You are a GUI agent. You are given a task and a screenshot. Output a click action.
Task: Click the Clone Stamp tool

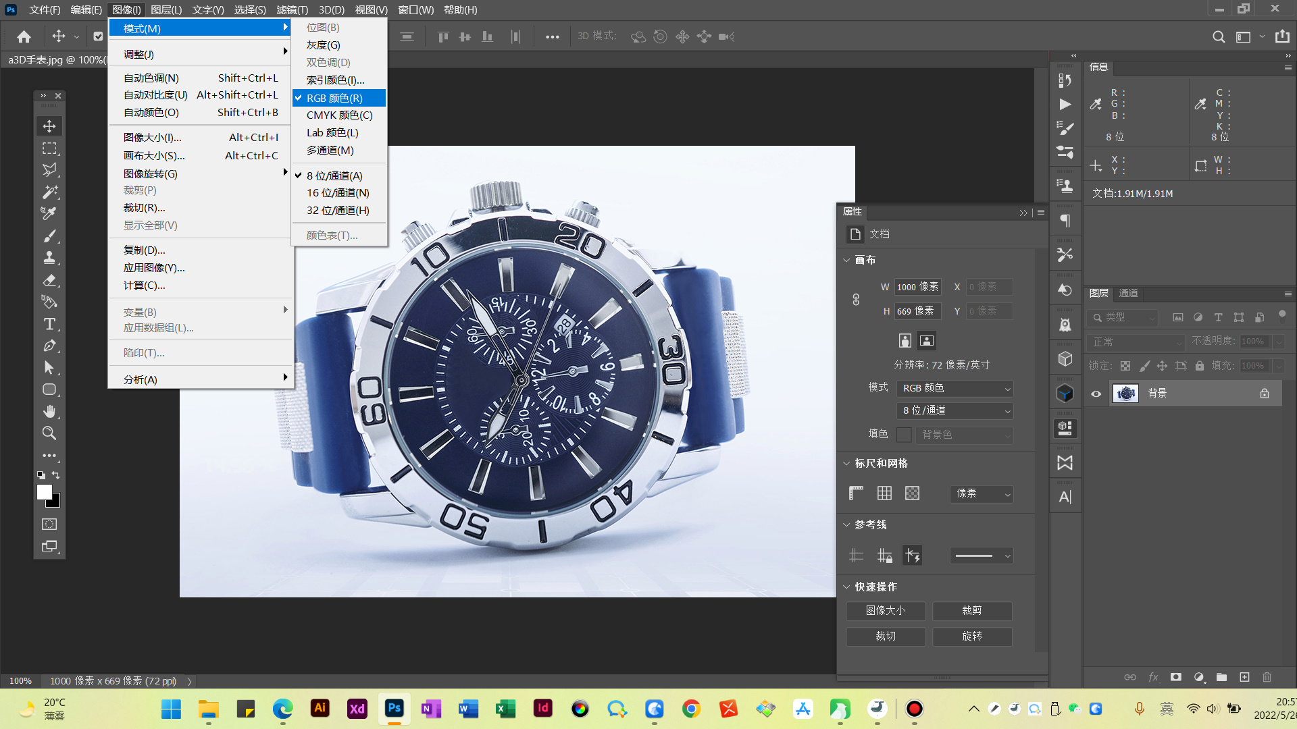tap(49, 258)
